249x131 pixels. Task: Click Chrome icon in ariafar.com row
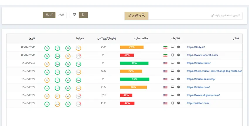click(x=178, y=103)
